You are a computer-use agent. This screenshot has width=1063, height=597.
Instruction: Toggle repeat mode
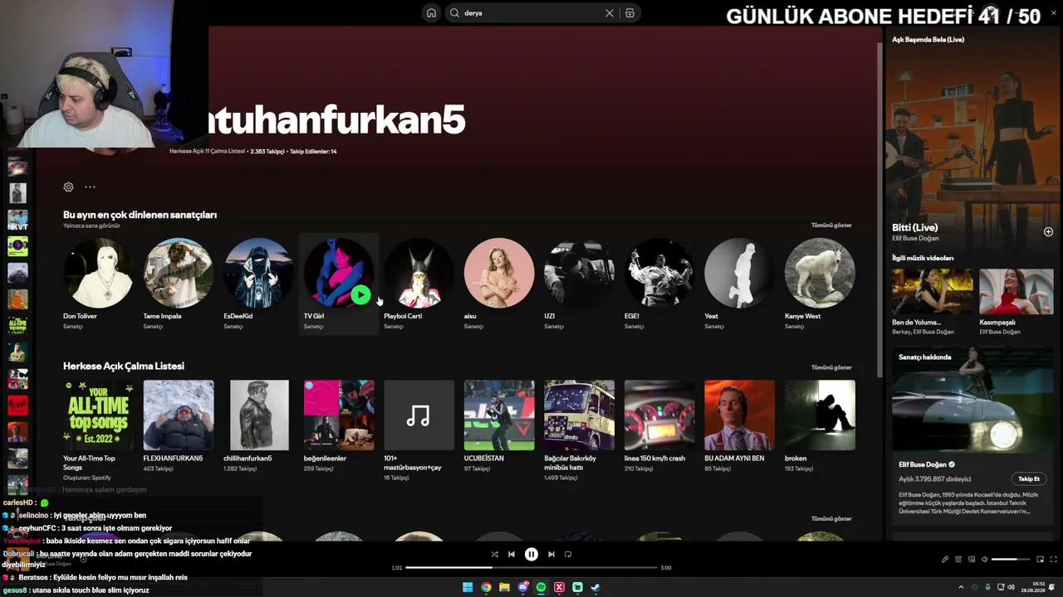568,555
